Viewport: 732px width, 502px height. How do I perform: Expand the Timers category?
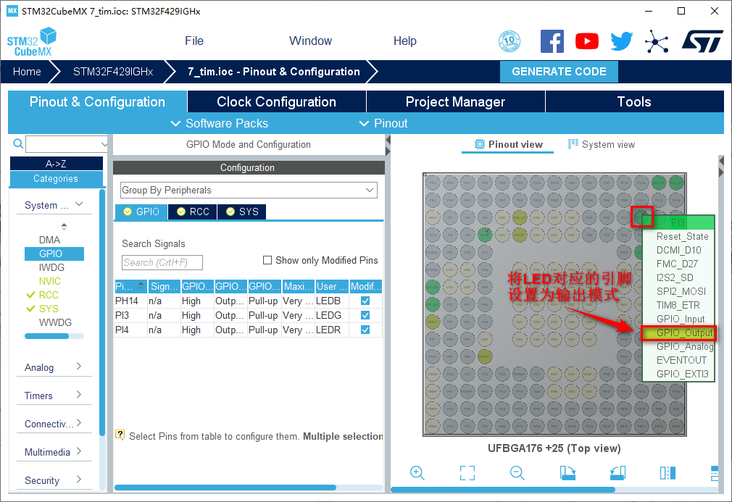tap(54, 396)
